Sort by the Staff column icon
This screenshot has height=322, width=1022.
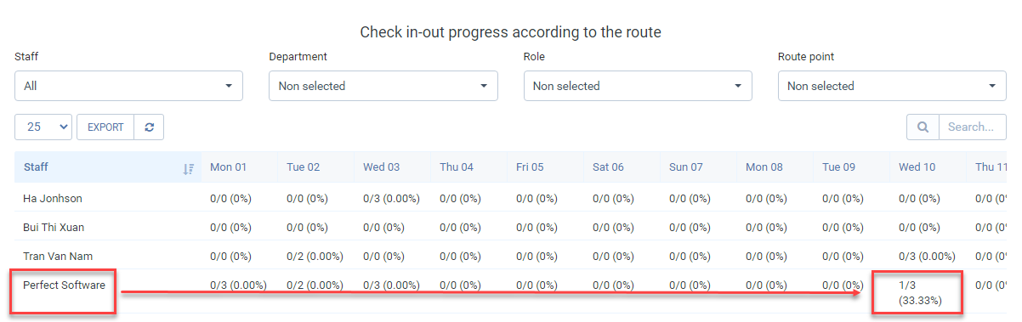[188, 168]
